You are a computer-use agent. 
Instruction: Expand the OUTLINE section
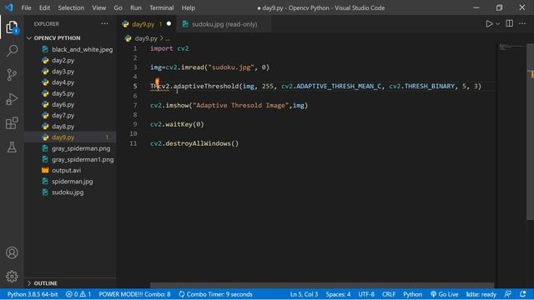45,283
